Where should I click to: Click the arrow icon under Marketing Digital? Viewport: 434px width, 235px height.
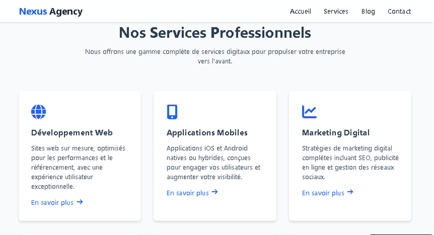[x=350, y=192]
